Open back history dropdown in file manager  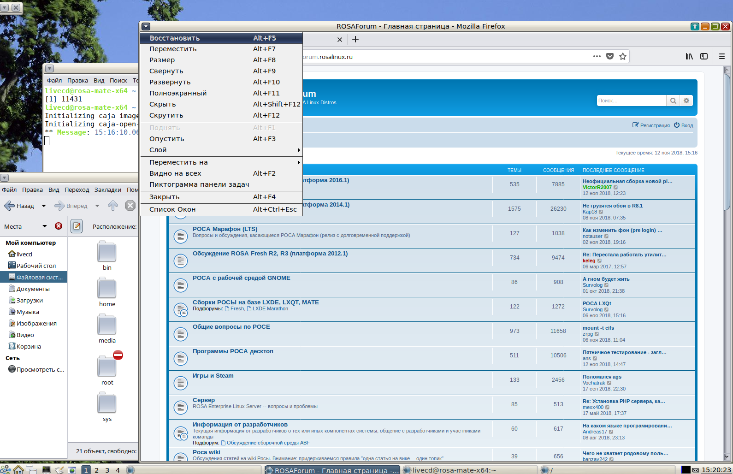(44, 206)
